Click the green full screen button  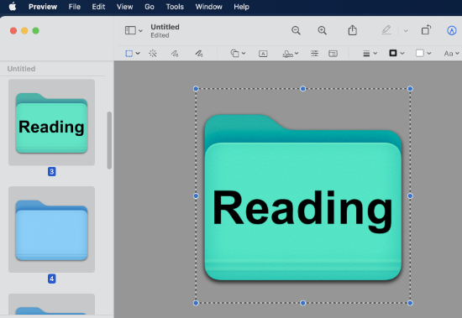coord(35,30)
